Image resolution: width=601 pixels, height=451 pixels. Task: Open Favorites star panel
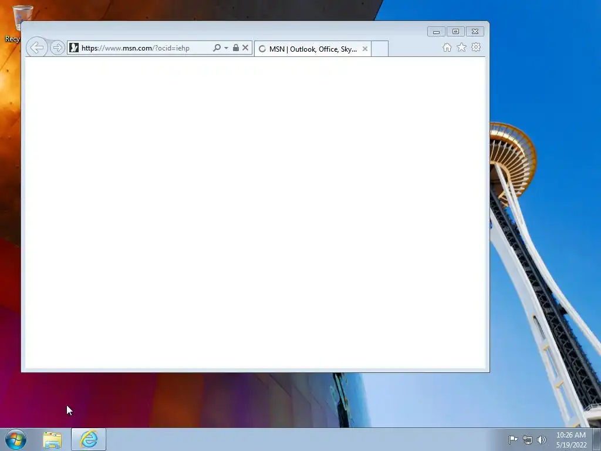point(461,47)
